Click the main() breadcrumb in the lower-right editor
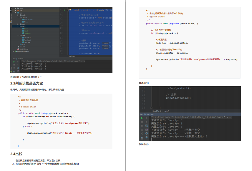Viewport: 252px width, 171px height. 167,111
